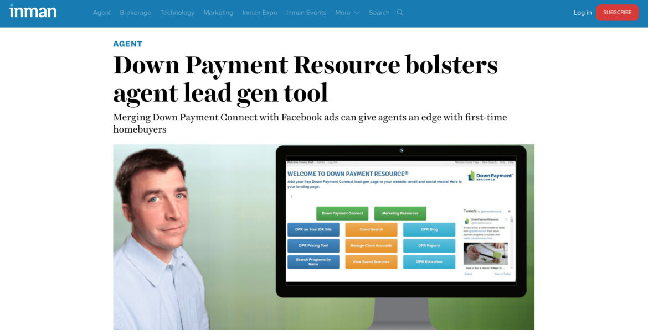Open the Agent navigation menu item
This screenshot has width=648, height=336.
102,13
